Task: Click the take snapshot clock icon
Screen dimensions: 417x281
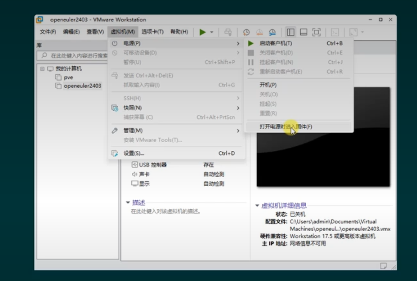Action: [x=246, y=32]
